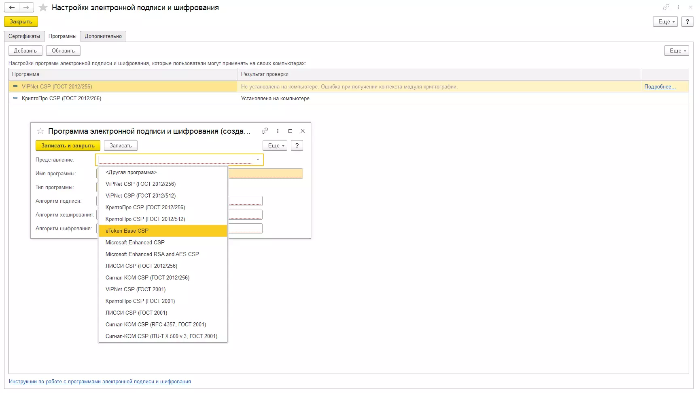
Task: Open the top Еще menu
Action: 666,21
